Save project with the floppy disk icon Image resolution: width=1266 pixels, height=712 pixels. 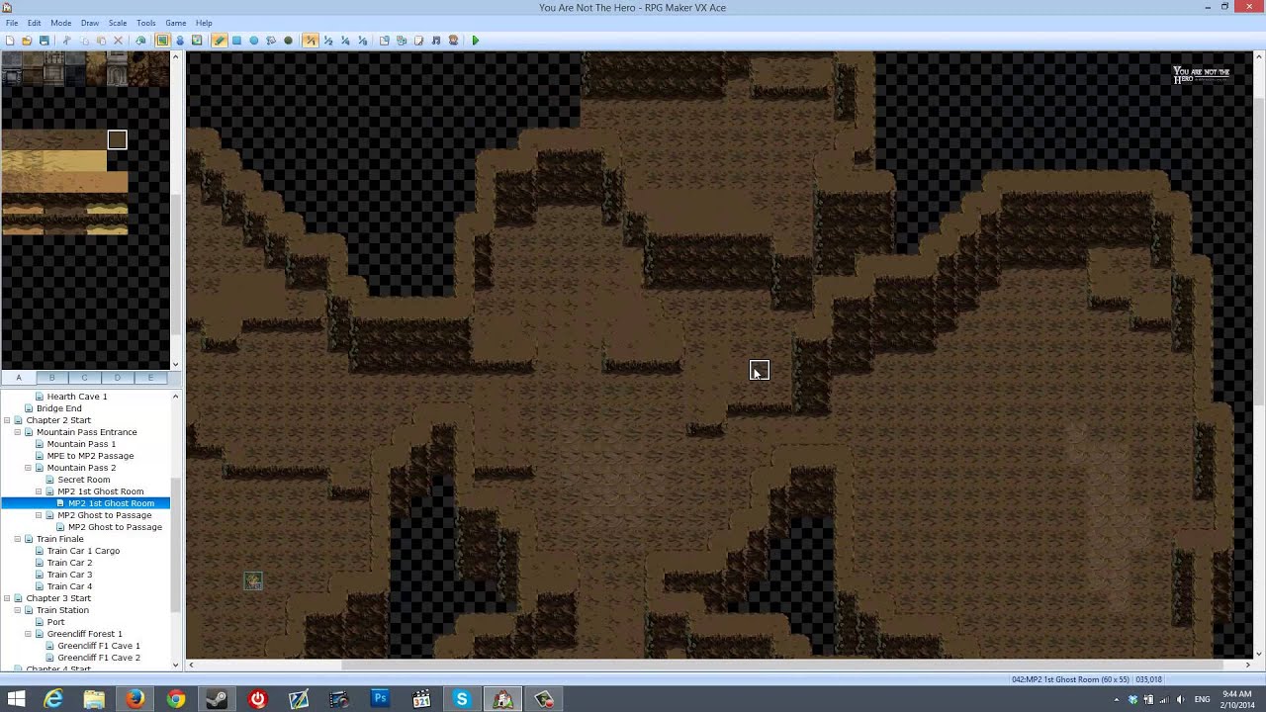[44, 41]
